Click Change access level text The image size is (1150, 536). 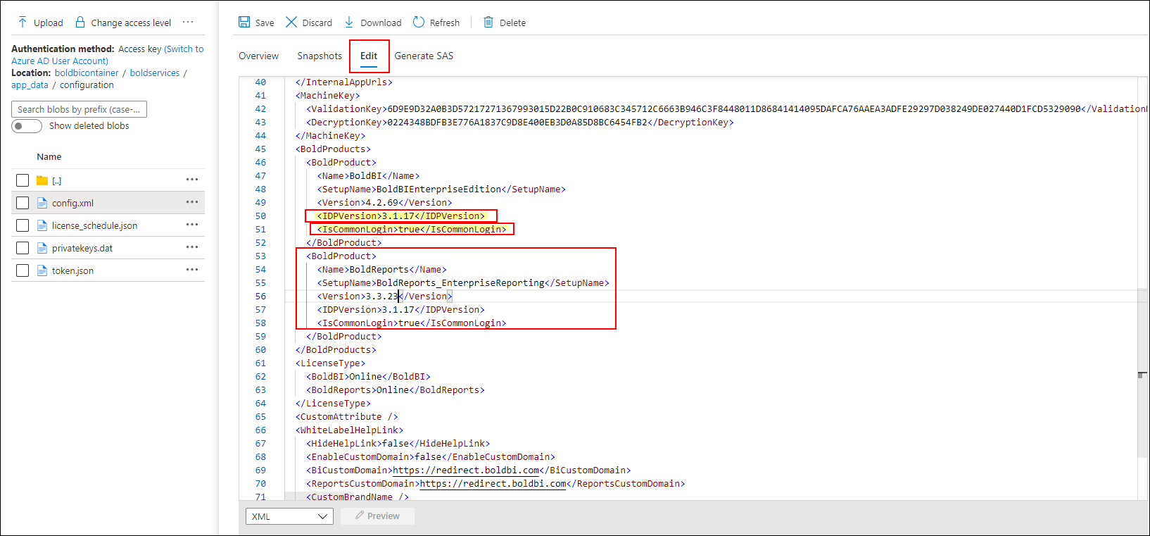131,23
